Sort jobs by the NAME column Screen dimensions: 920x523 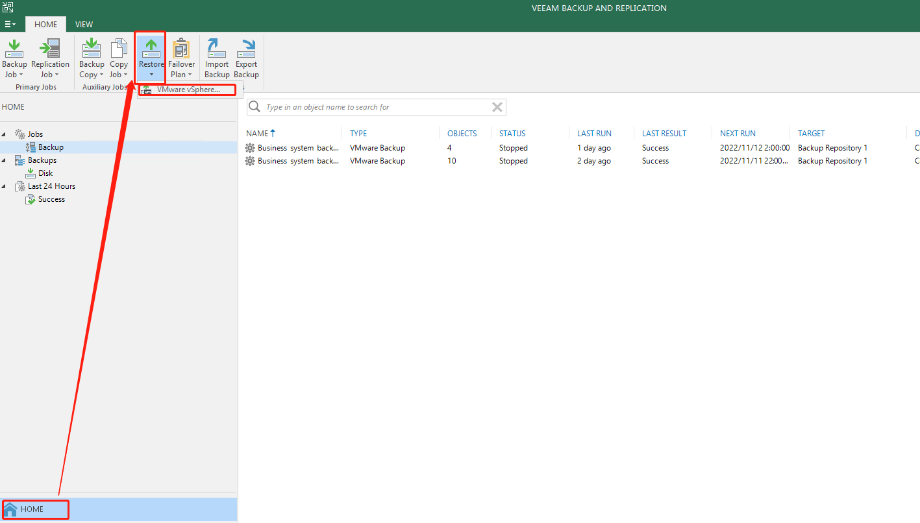[x=257, y=133]
